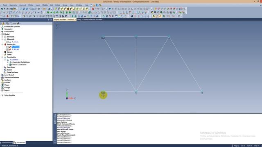Click the Views icon in tree
This screenshot has height=147, width=262.
click(x=2, y=85)
